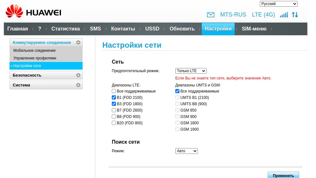This screenshot has width=316, height=178.
Task: Go to the Главная tab
Action: pyautogui.click(x=17, y=29)
